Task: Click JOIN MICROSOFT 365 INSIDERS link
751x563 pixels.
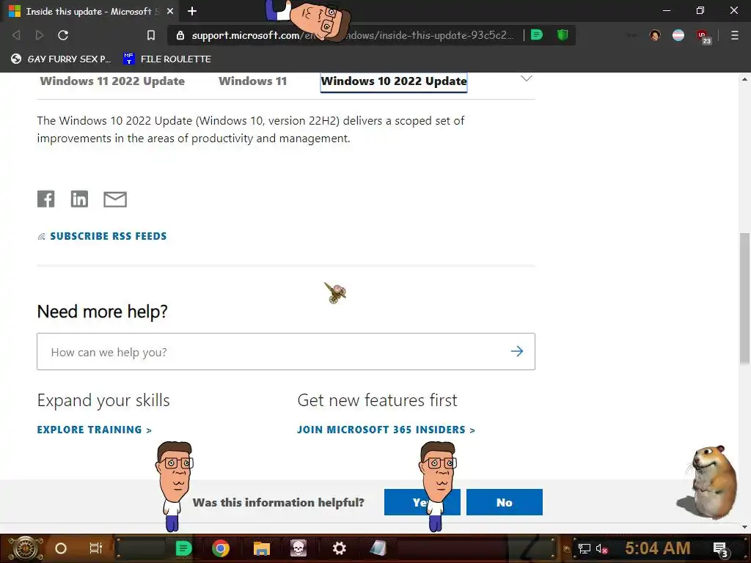Action: click(x=386, y=430)
